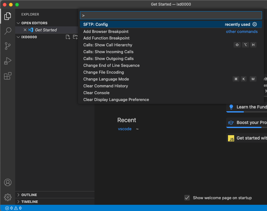Click the VS Code icon beside Get Started
Image resolution: width=267 pixels, height=211 pixels.
pos(31,30)
